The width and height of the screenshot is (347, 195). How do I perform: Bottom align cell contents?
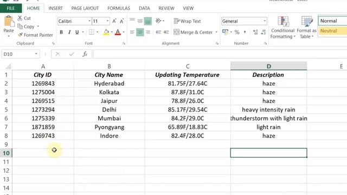148,22
